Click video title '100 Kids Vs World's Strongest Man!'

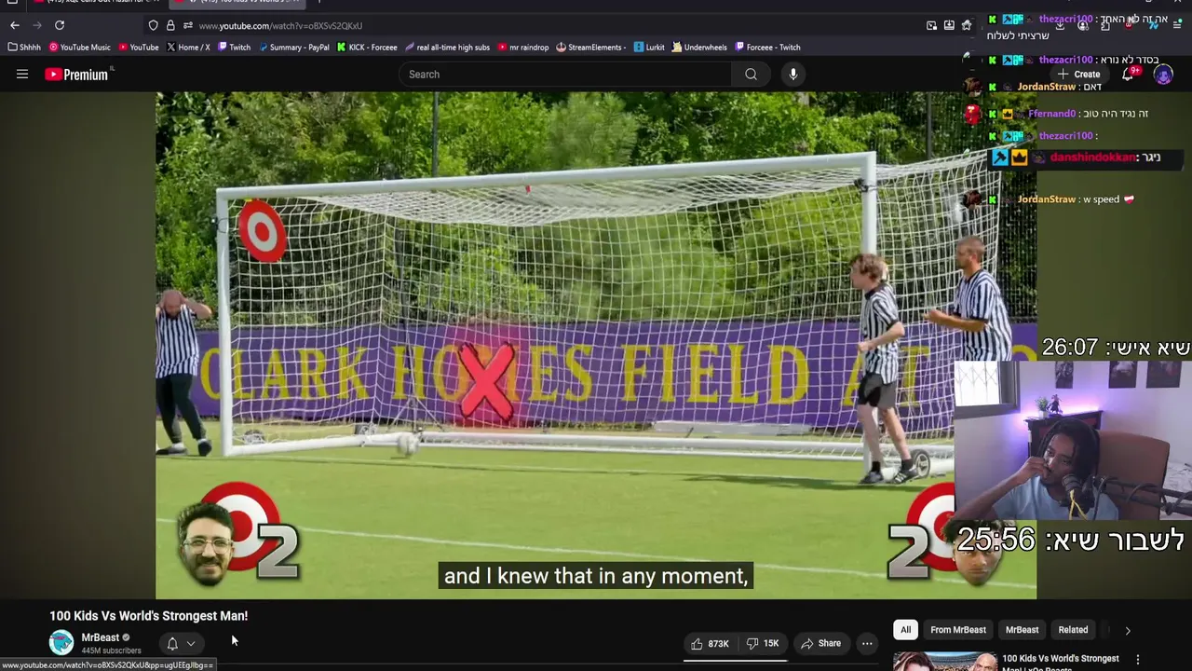[149, 616]
